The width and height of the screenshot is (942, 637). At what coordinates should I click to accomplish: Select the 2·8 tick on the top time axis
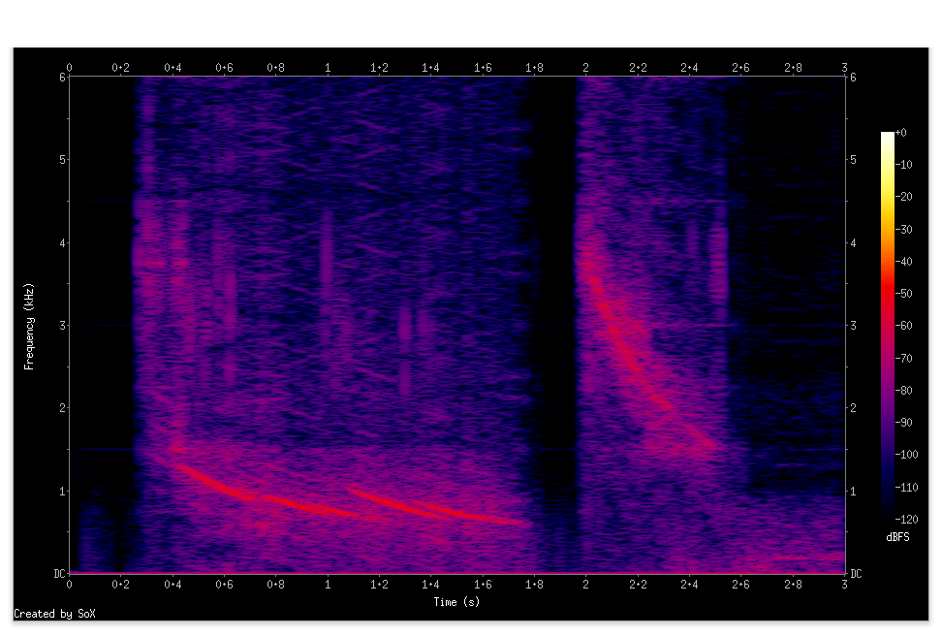[793, 69]
